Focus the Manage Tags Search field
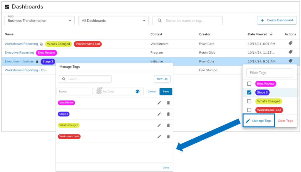This screenshot has width=301, height=172. pyautogui.click(x=85, y=79)
